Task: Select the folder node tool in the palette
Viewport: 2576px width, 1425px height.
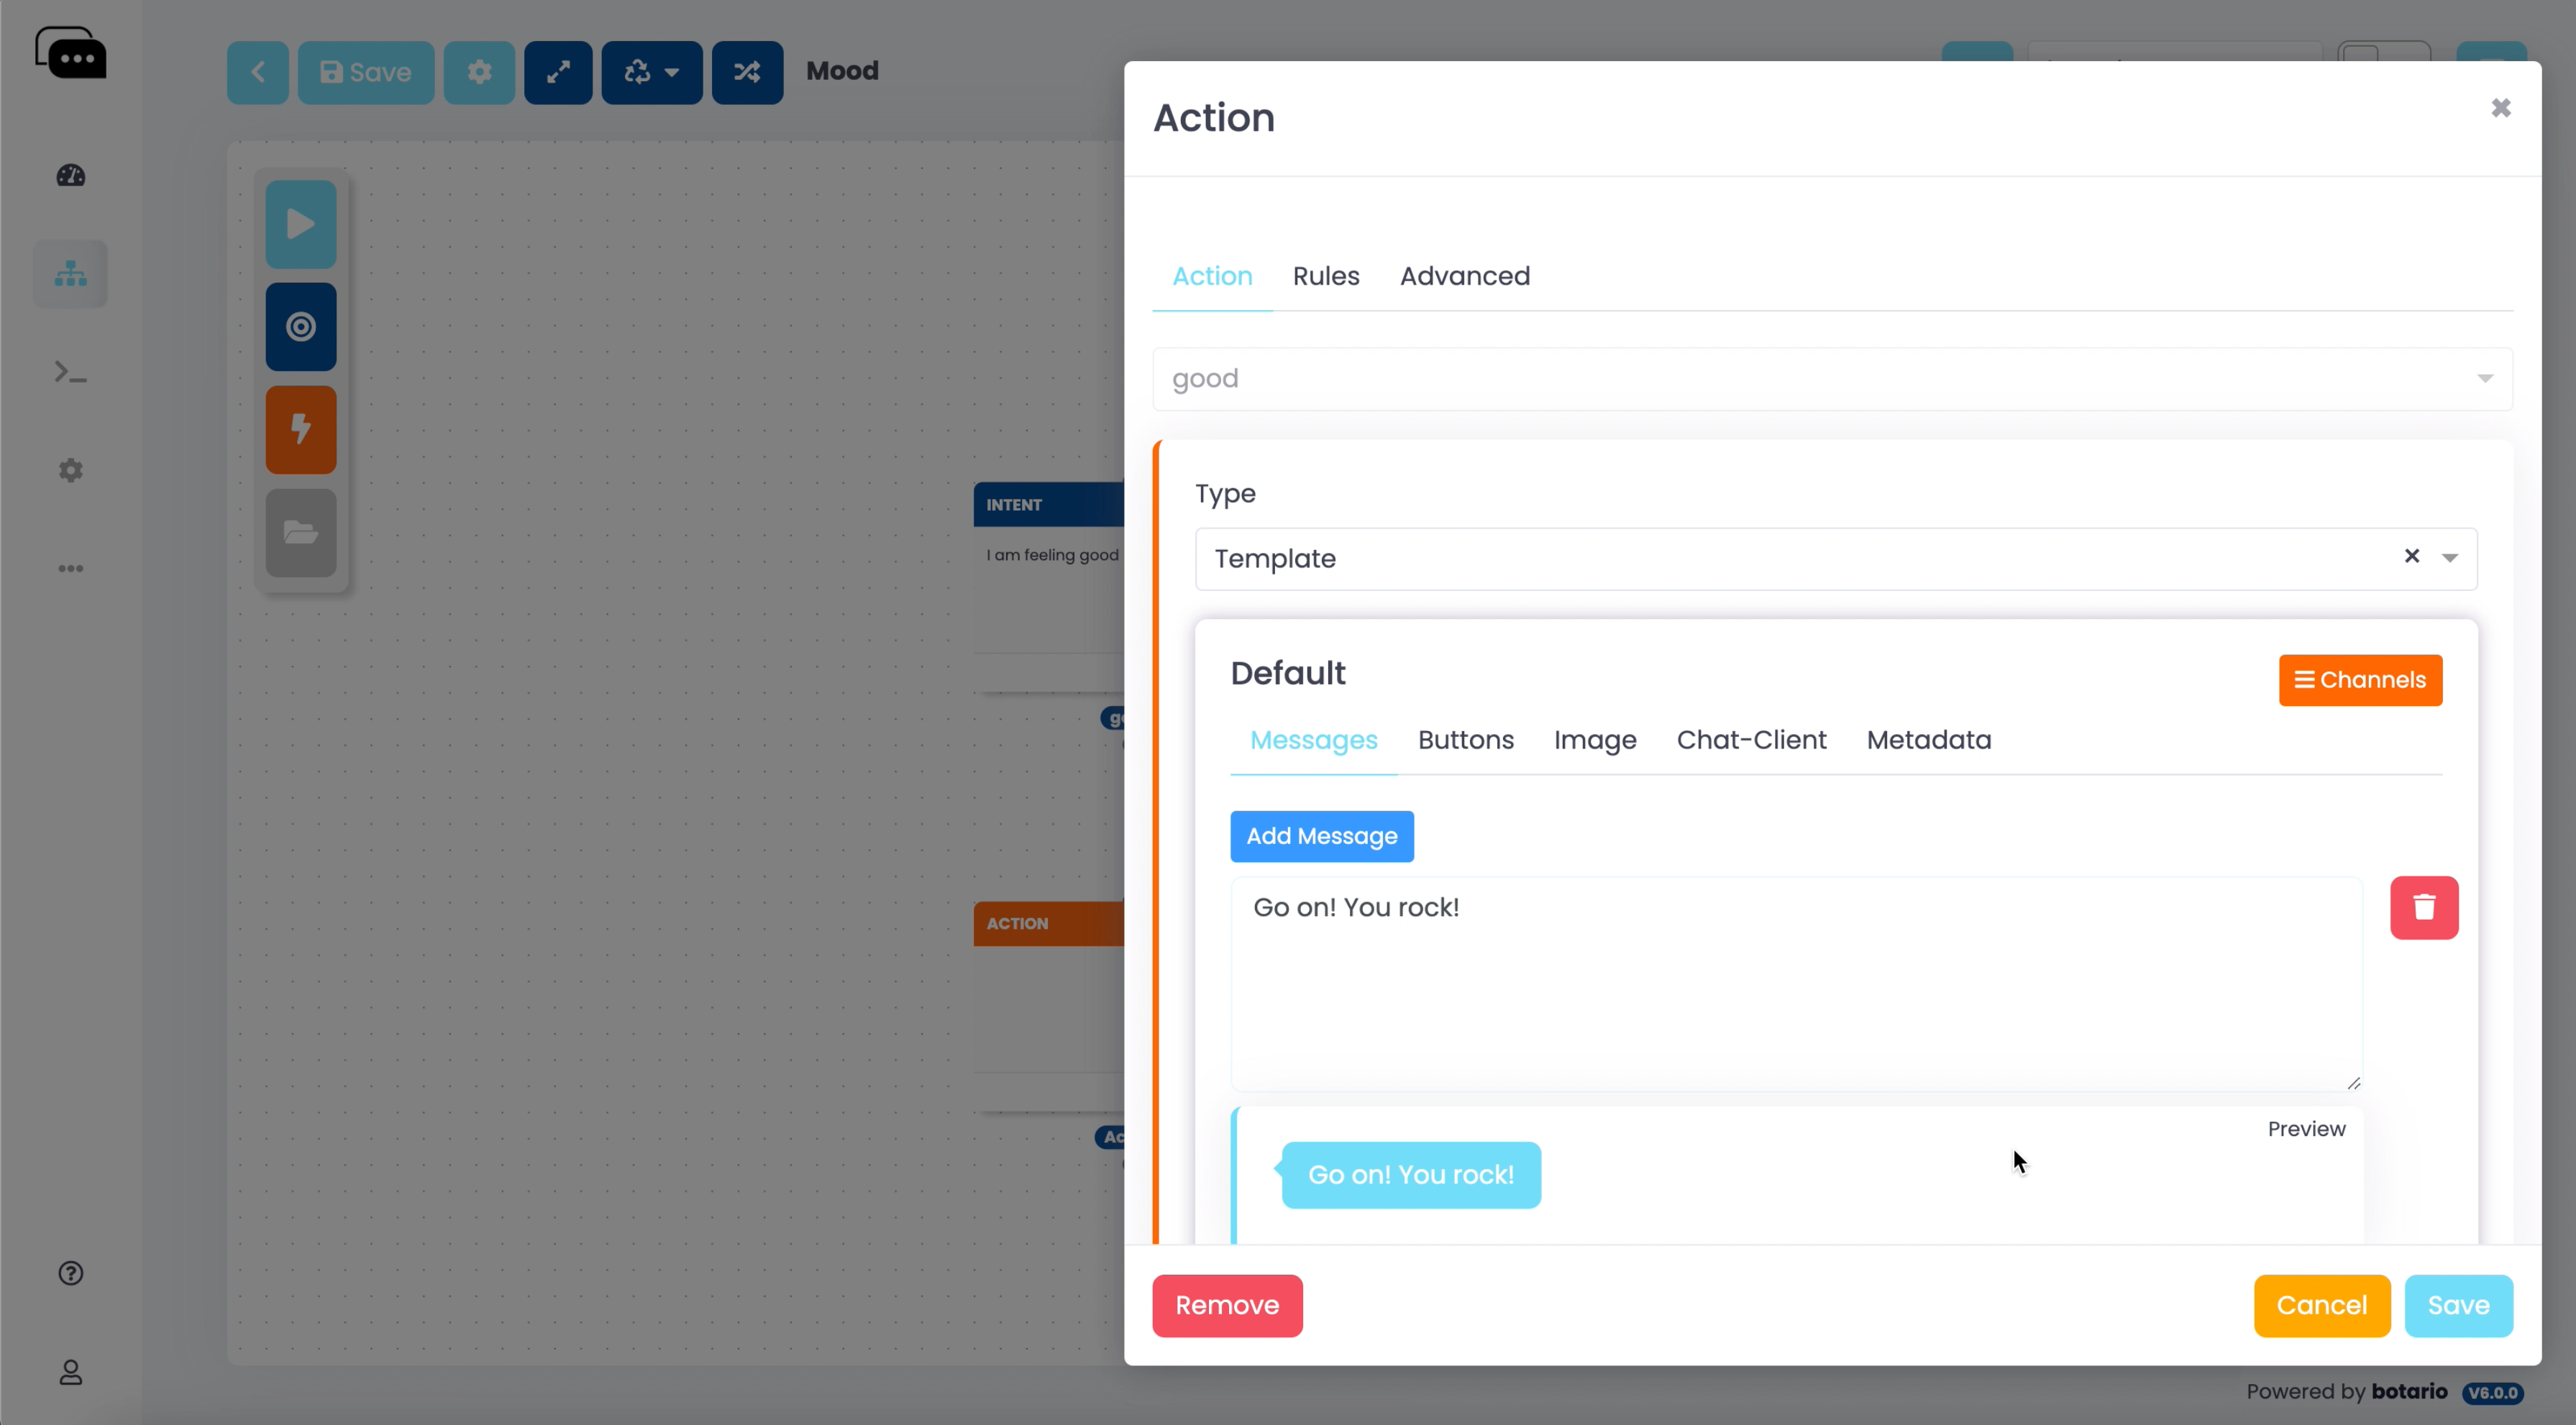Action: 300,533
